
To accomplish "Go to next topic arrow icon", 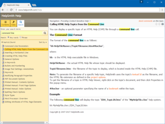I will 159,24.
